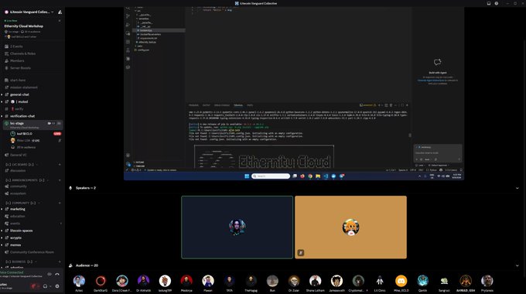Select the orange speaker tile
The height and width of the screenshot is (294, 526).
351,227
